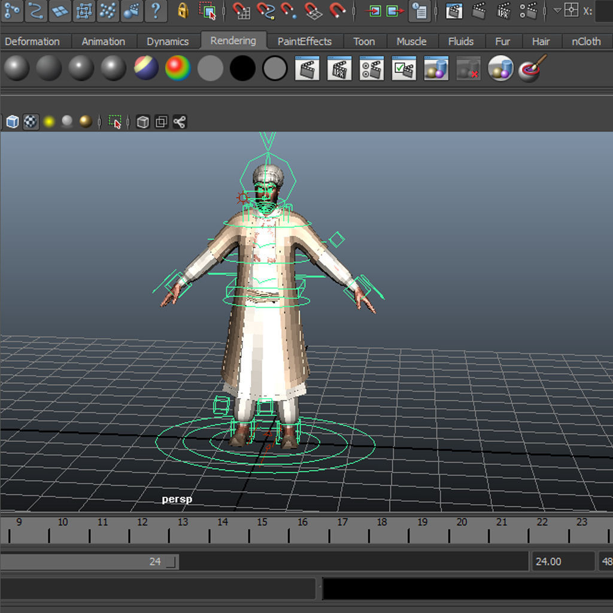Click the X coordinate input field

point(603,11)
